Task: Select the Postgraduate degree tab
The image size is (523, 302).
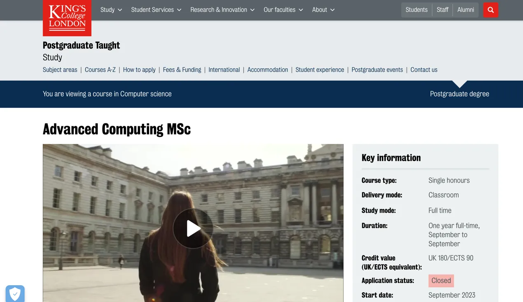Action: coord(460,94)
